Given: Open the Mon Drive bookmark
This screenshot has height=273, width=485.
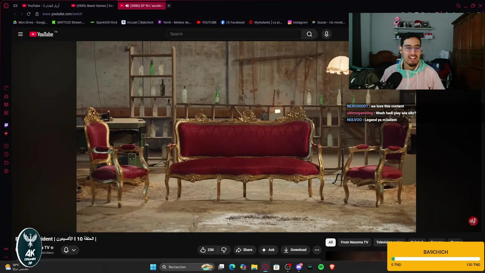Looking at the screenshot, I should click(x=30, y=22).
